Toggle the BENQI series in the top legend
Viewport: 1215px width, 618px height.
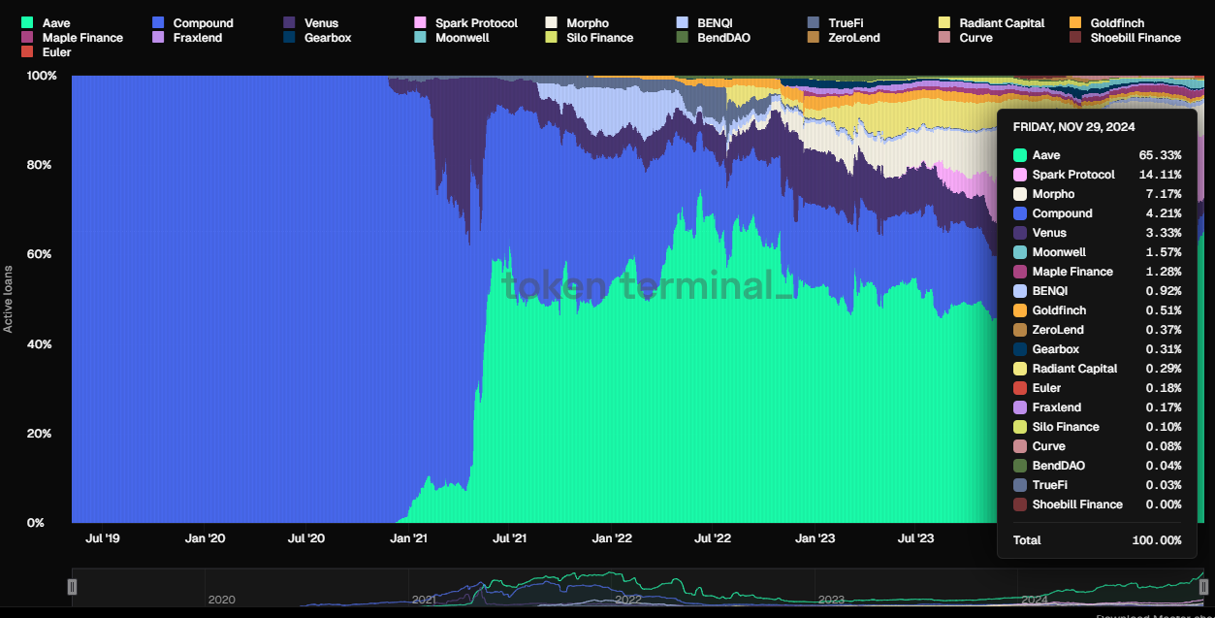point(704,22)
